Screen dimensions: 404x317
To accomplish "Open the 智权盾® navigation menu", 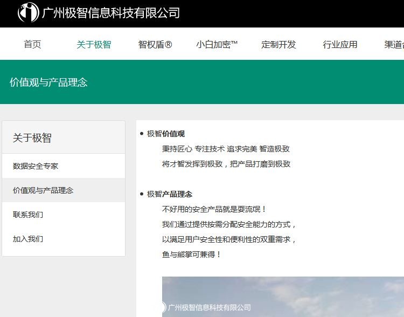I will pos(155,45).
